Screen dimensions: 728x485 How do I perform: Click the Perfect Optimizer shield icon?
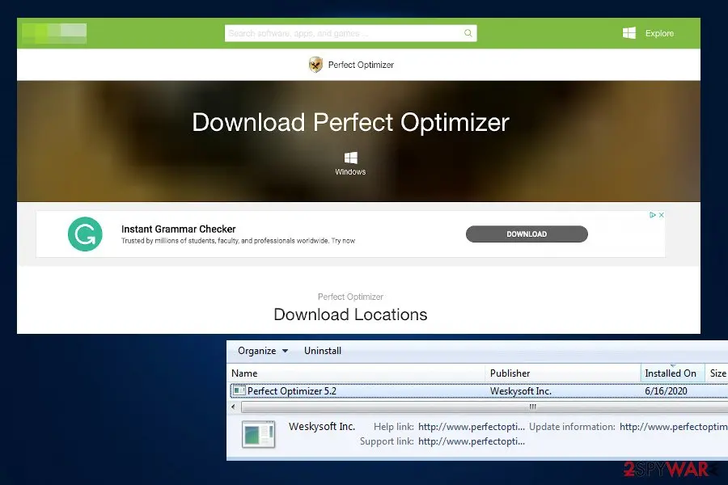click(x=315, y=65)
